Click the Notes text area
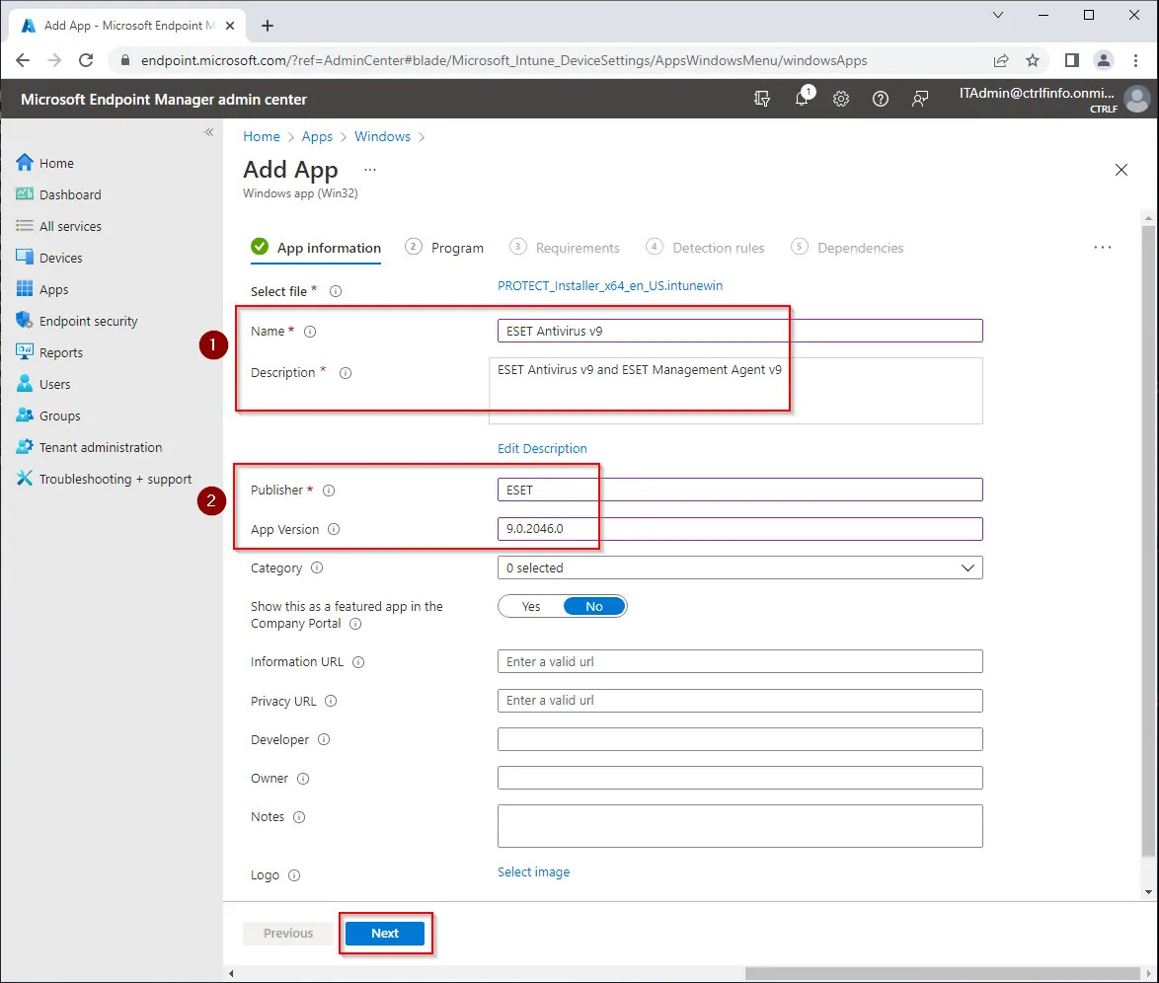Screen dimensions: 1159x983 pos(739,825)
